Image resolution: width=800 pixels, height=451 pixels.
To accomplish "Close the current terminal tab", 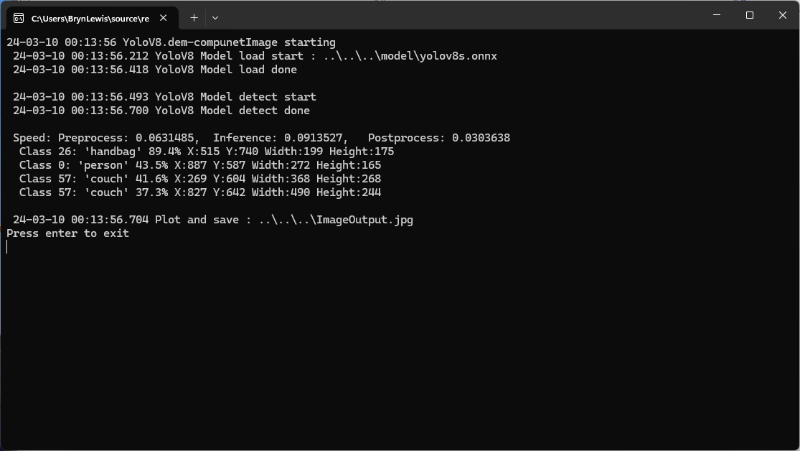I will 164,18.
